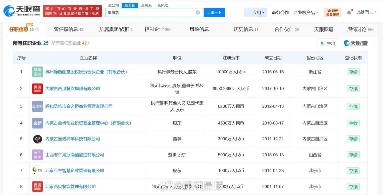
Task: Click the 山西省 region cell
Action: coord(315,155)
